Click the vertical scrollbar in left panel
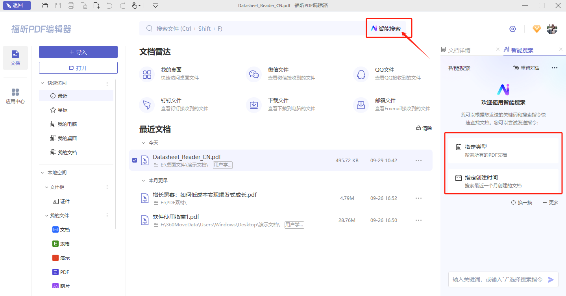566x296 pixels. click(115, 154)
